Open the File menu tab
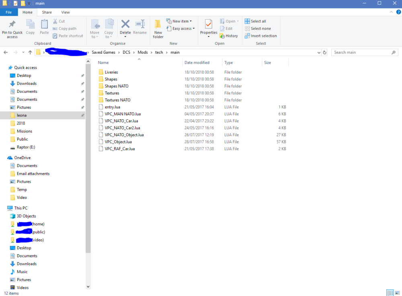402x296 pixels. 9,12
